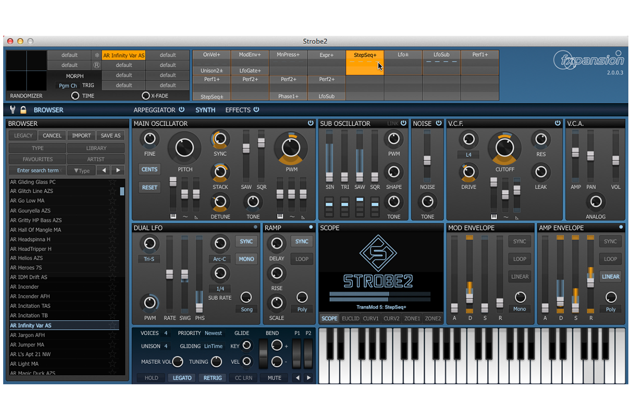
Task: Open the ZONE1 tab in Scope
Action: pos(412,319)
